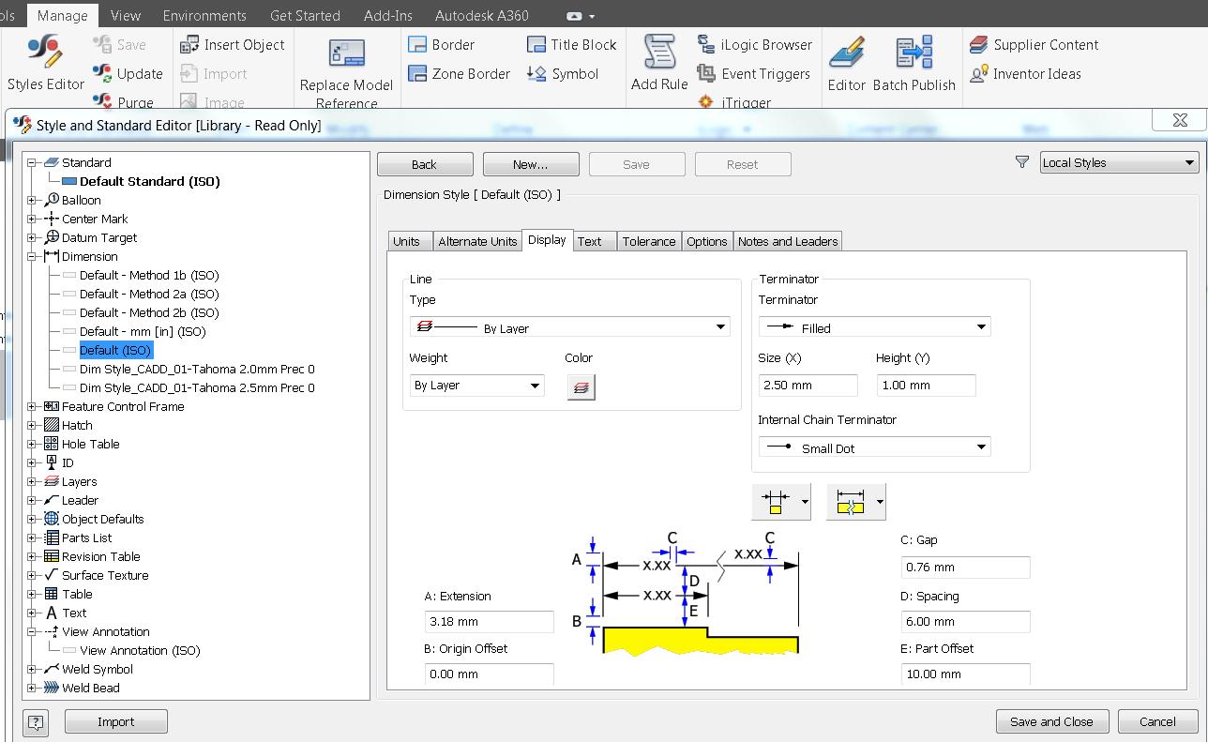Open Replace Model Reference tool
Screen dimensions: 1208x742
(346, 73)
